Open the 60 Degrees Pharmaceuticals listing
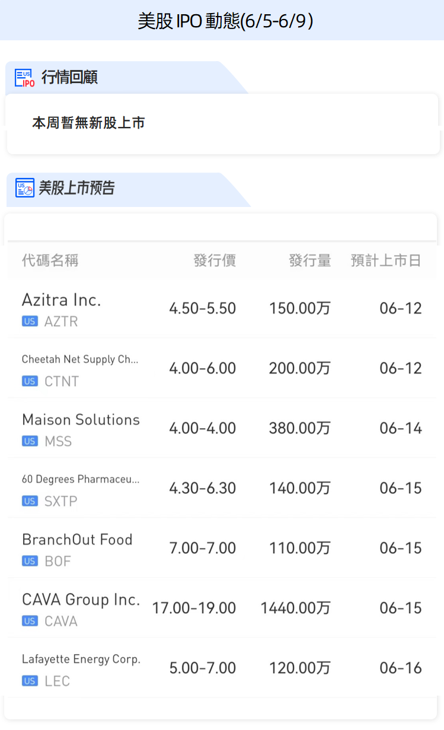This screenshot has height=730, width=444. point(81,479)
